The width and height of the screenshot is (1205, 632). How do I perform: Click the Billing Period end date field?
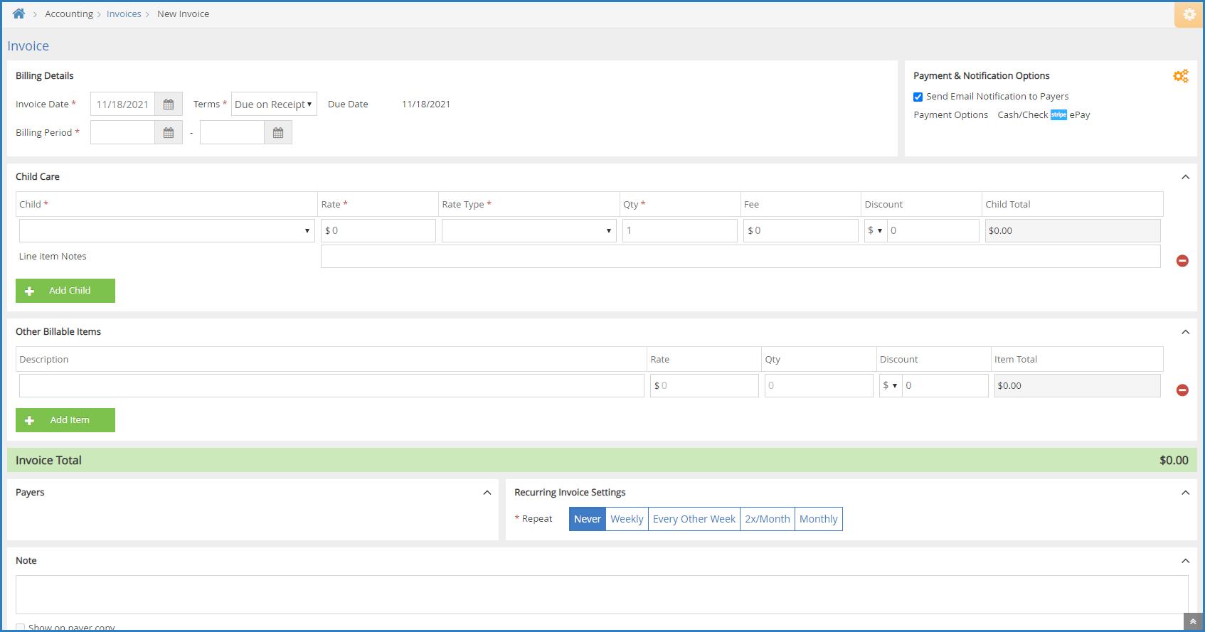[x=232, y=133]
